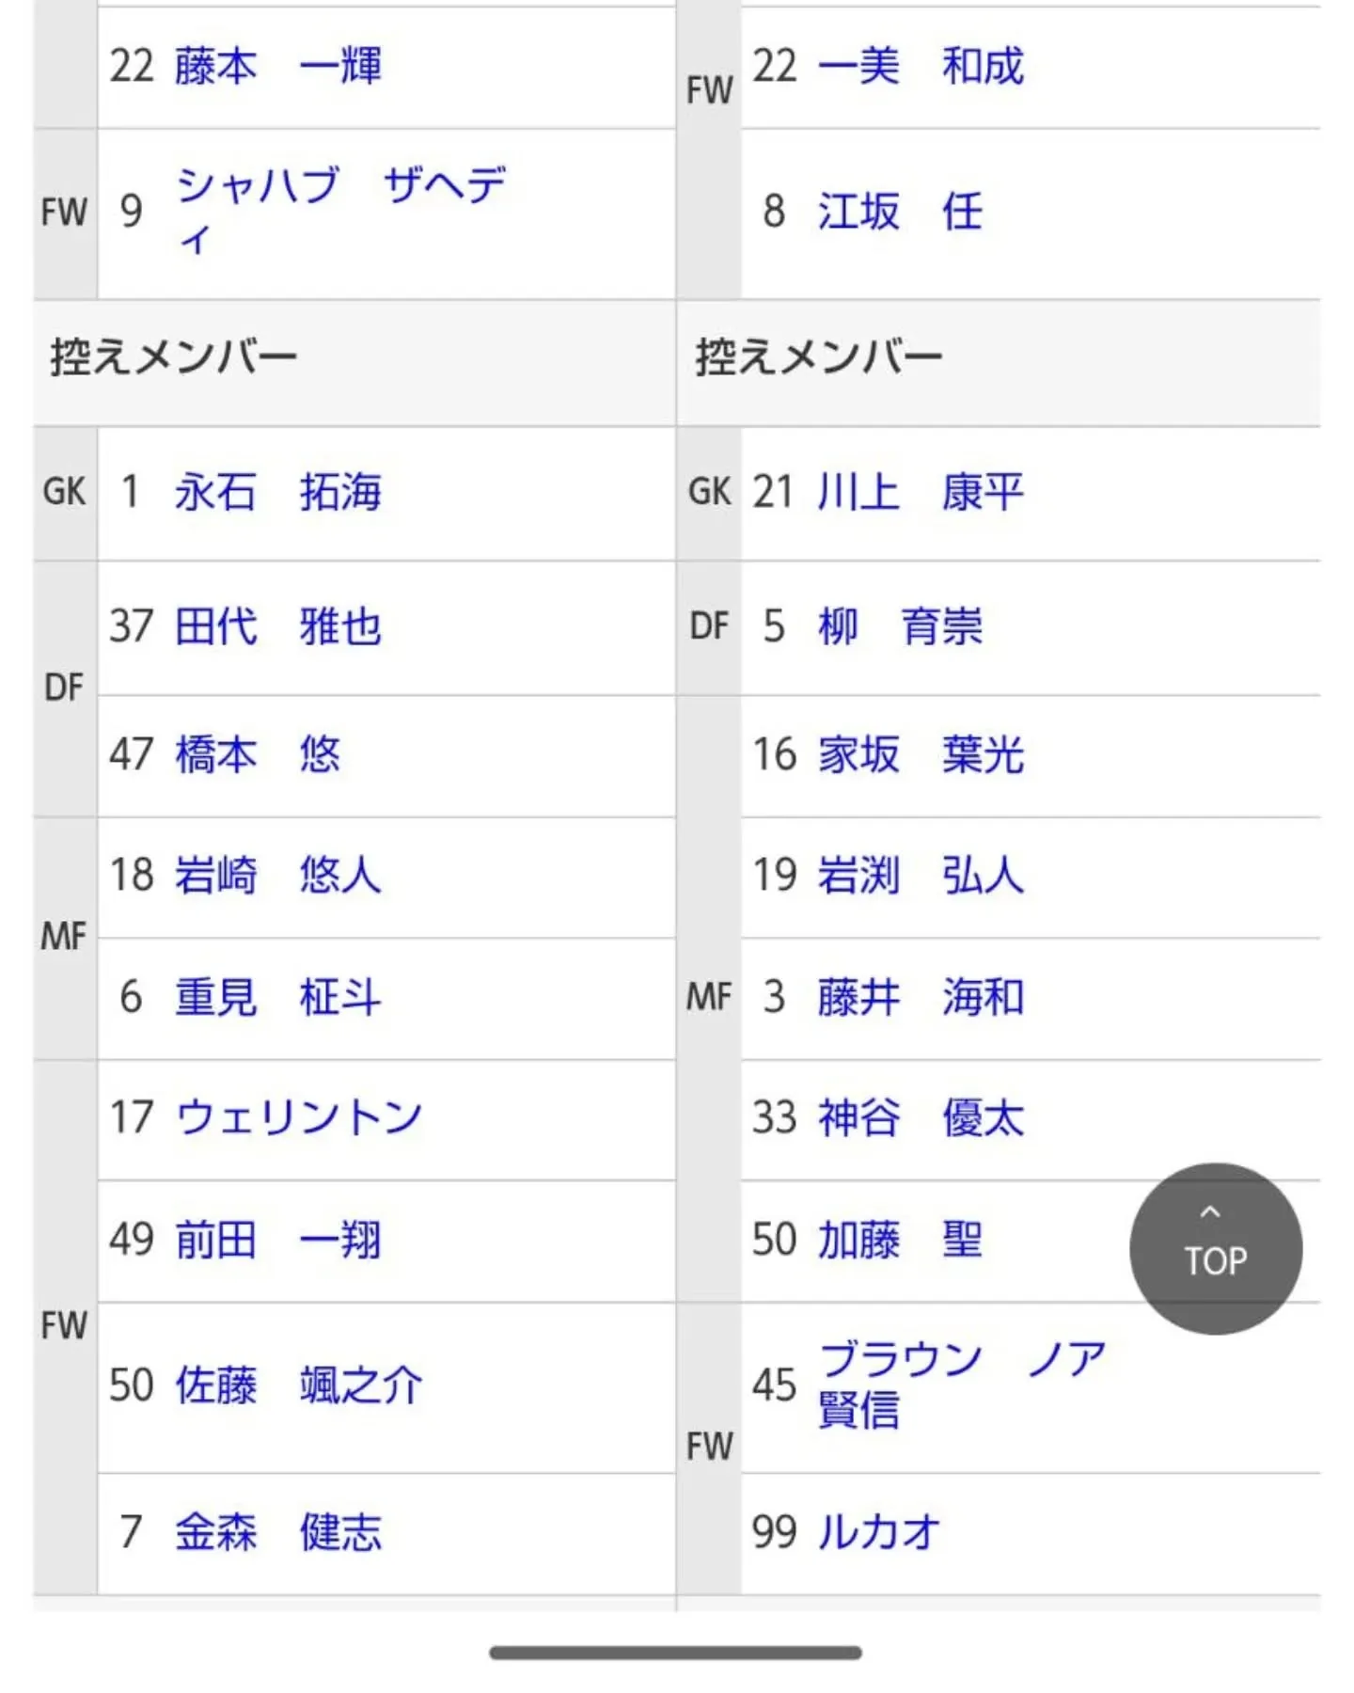
Task: Open player link 藤本 一輝
Action: click(x=278, y=66)
